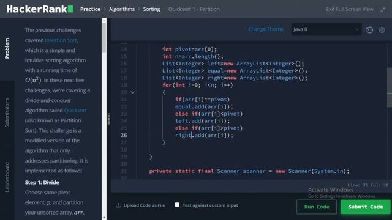Switch to the Submissions tab
This screenshot has width=392, height=220.
pyautogui.click(x=7, y=112)
